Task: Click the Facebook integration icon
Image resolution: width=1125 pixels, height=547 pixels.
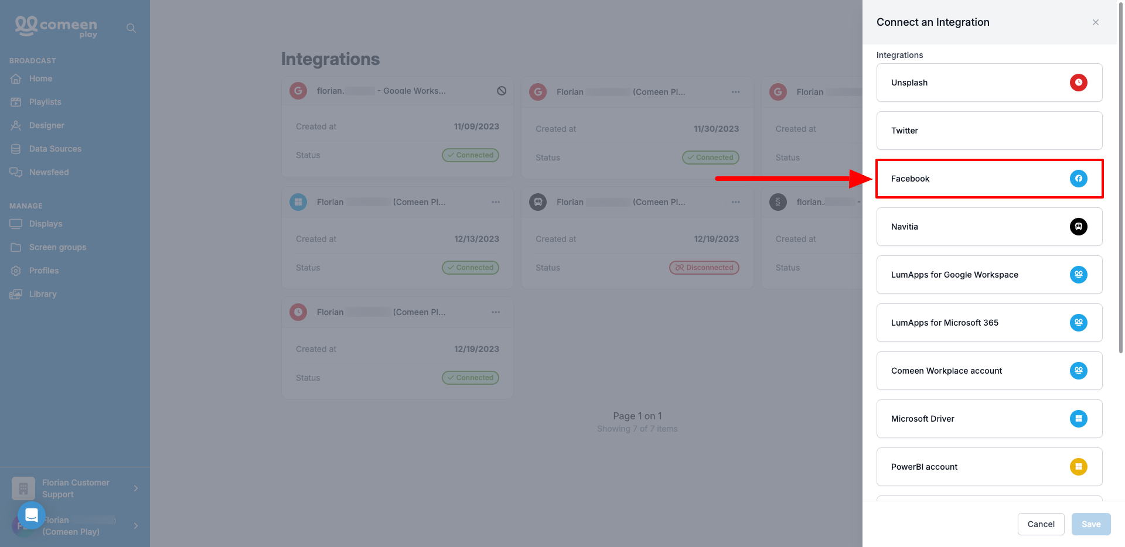Action: [x=1078, y=179]
